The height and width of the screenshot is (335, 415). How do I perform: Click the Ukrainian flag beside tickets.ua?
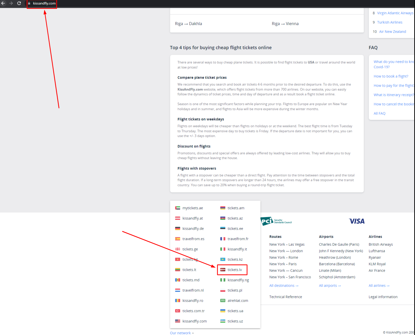[223, 311]
